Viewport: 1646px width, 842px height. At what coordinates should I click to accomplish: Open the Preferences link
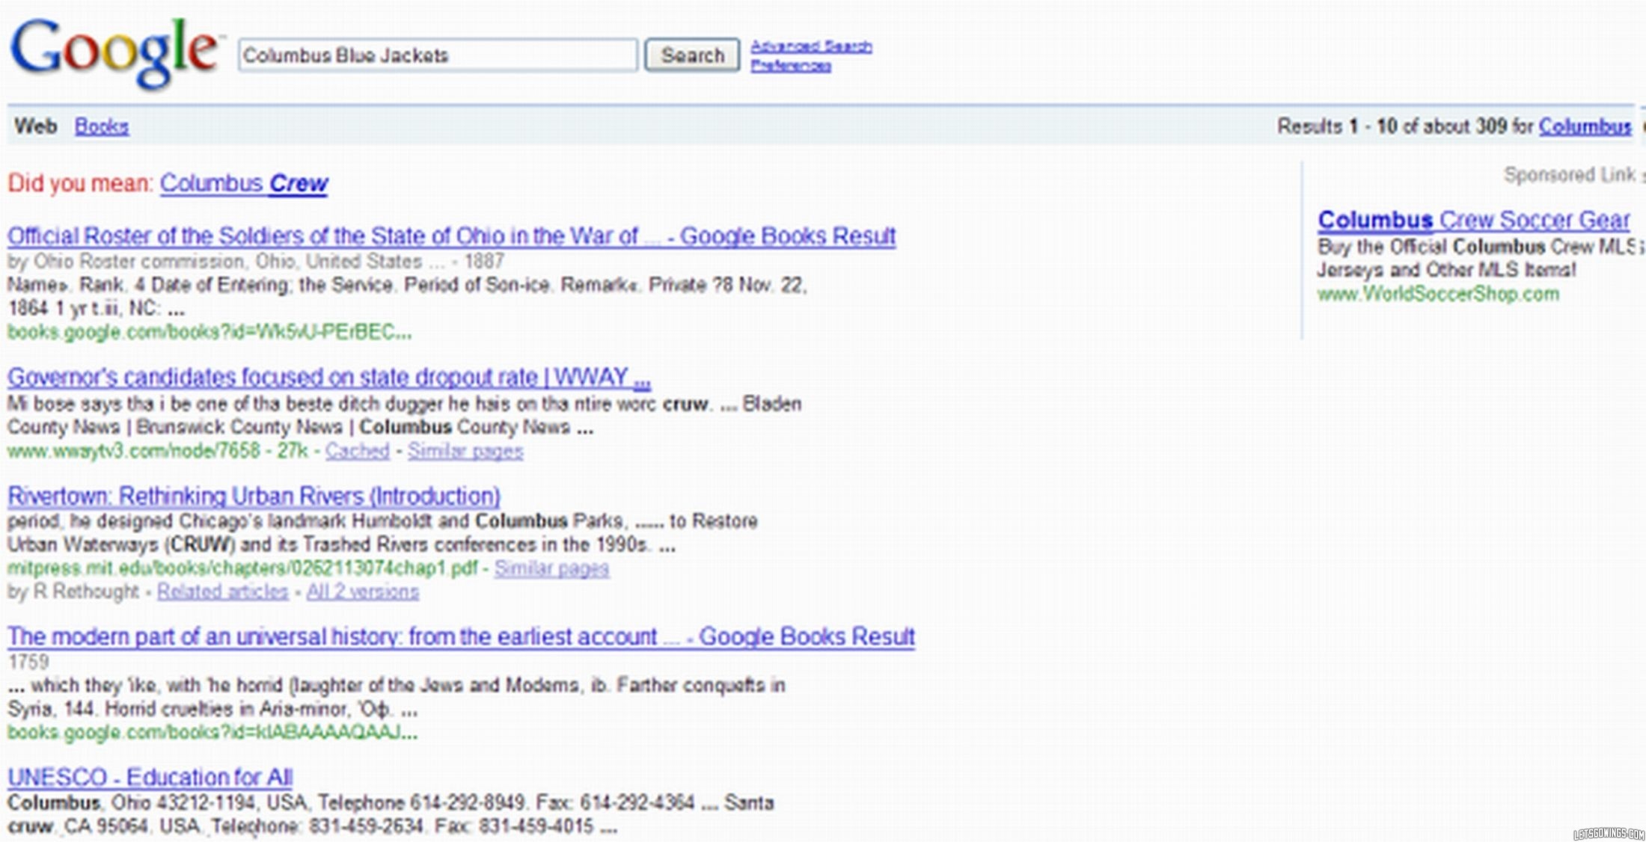click(791, 66)
